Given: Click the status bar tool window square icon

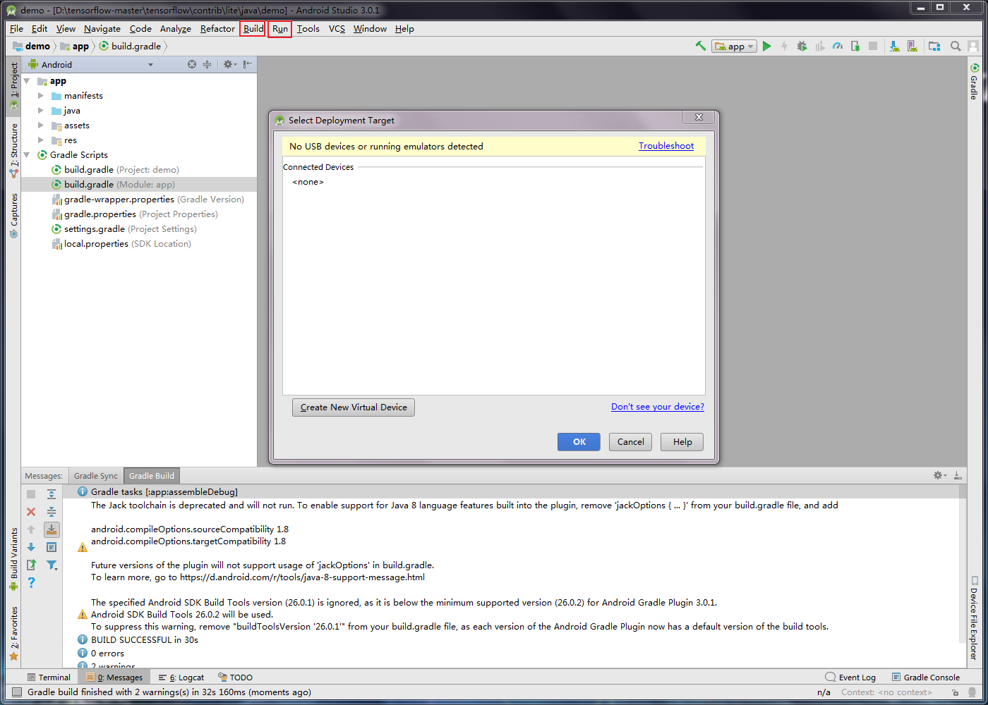Looking at the screenshot, I should 17,692.
